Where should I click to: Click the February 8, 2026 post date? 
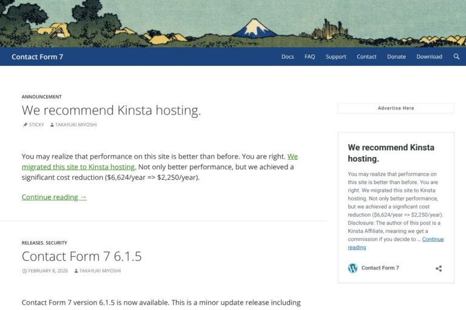(x=48, y=271)
